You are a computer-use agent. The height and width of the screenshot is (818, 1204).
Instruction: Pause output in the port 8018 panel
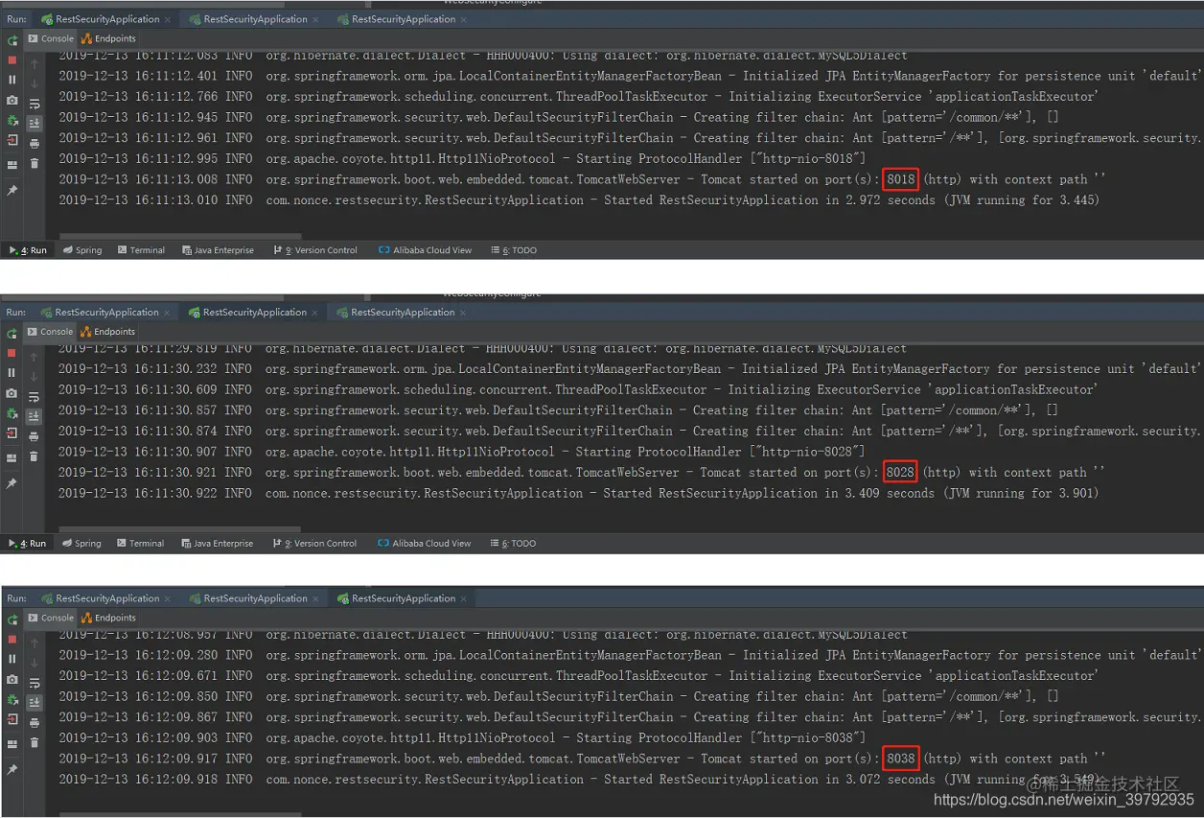click(12, 81)
